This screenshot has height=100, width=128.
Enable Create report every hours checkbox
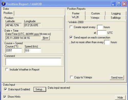pos(71,27)
